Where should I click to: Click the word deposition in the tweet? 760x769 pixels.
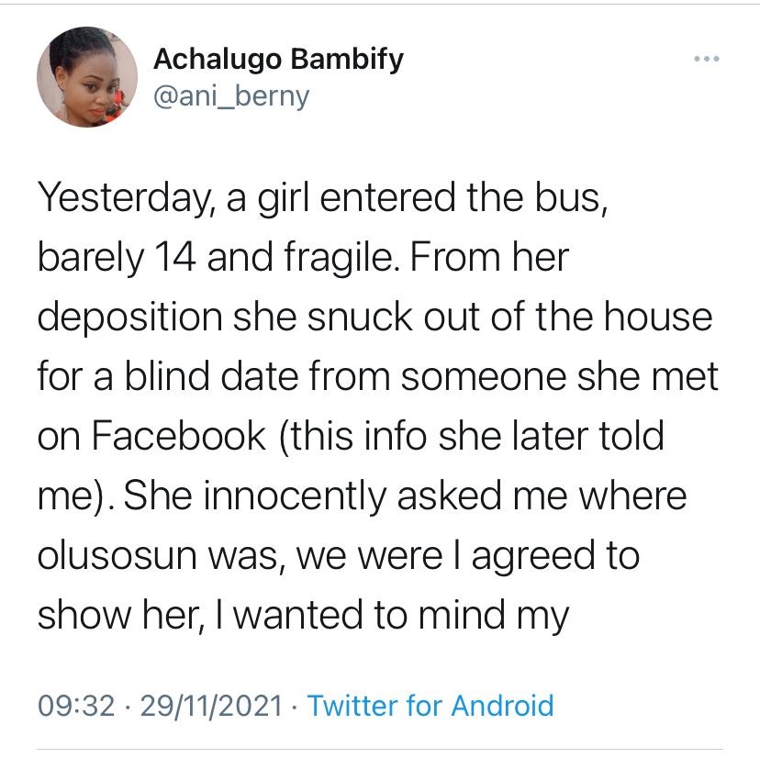coord(130,317)
